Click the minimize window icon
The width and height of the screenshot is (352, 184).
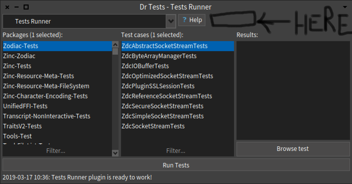click(x=17, y=7)
